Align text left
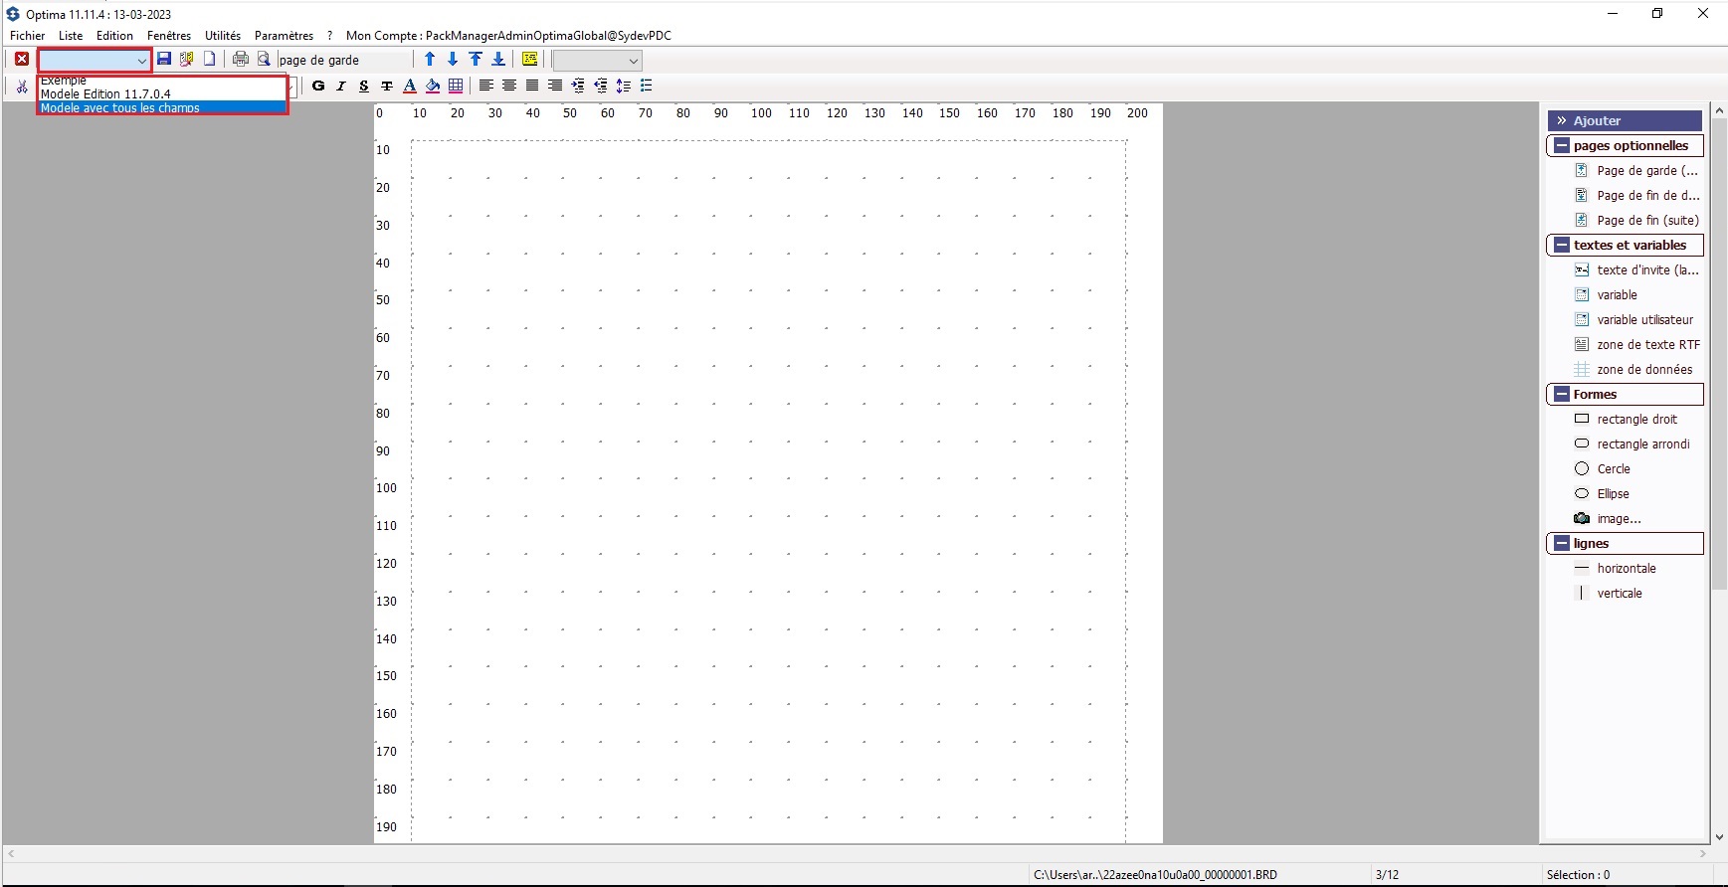 (x=486, y=87)
